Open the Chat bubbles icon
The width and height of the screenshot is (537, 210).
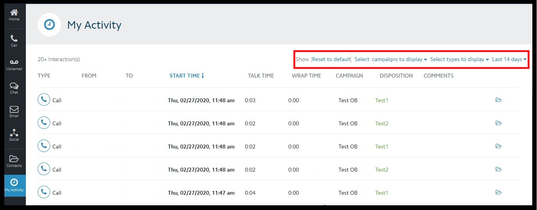tap(14, 88)
